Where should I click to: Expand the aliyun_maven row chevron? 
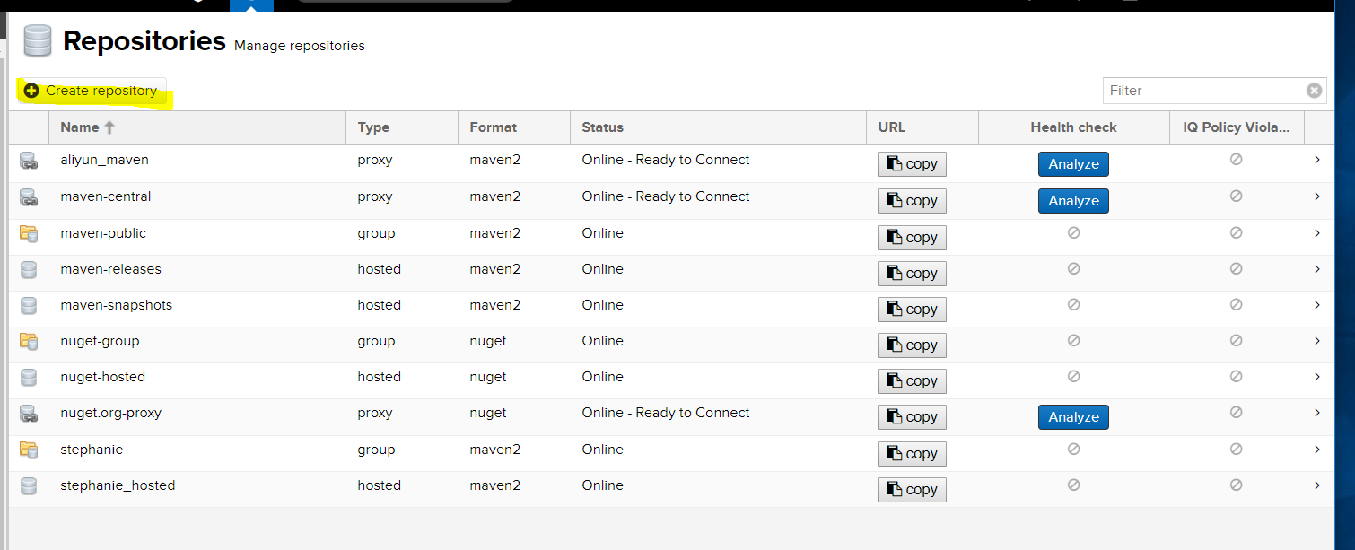1316,160
